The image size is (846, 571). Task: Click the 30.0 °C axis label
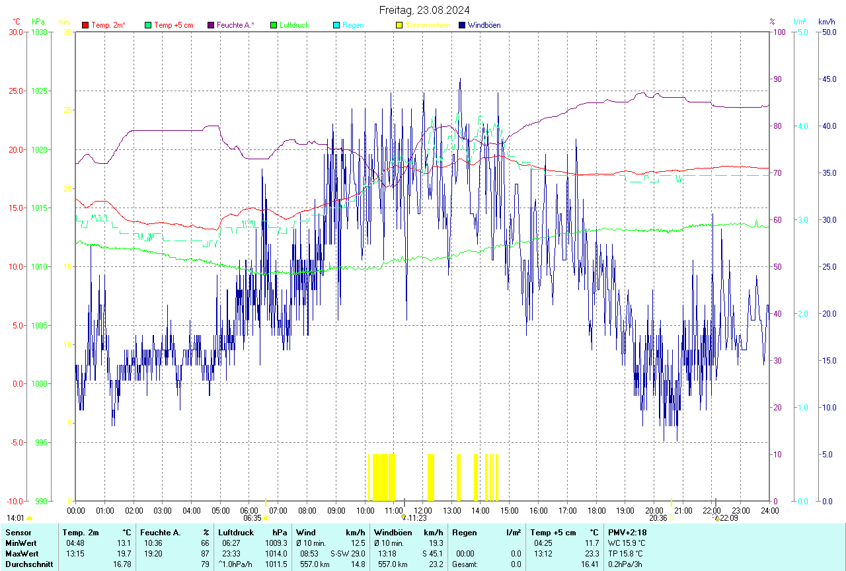point(17,32)
